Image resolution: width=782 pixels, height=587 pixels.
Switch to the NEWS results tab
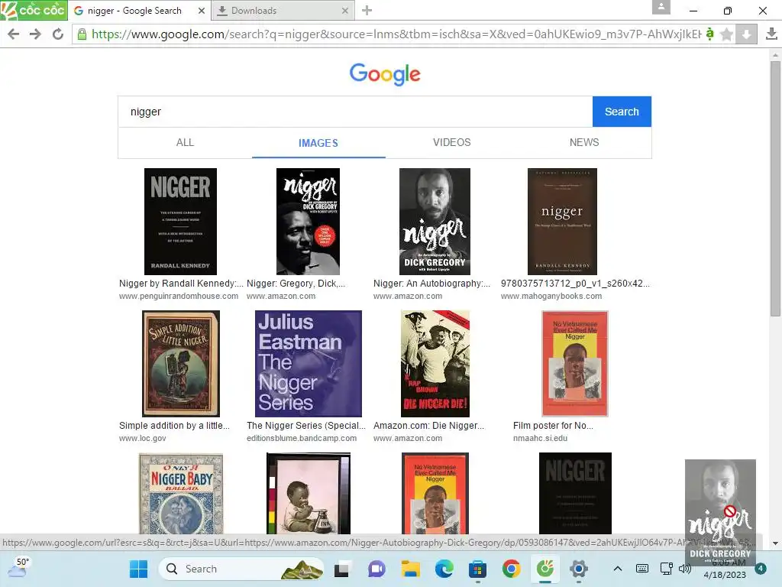point(584,143)
